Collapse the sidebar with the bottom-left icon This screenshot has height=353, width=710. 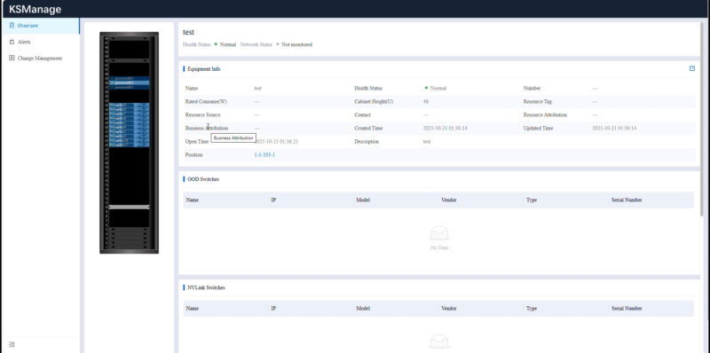12,344
